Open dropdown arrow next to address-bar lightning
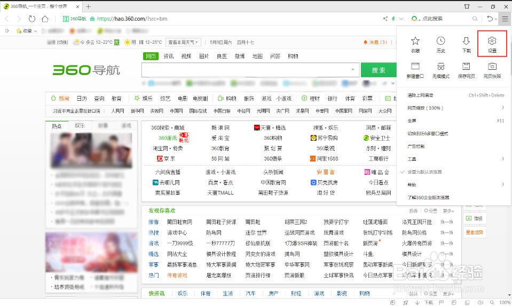The width and height of the screenshot is (512, 306). 401,19
